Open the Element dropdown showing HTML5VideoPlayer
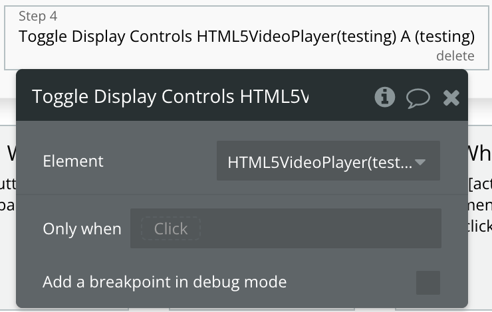Screen dimensions: 492x312 coord(328,161)
